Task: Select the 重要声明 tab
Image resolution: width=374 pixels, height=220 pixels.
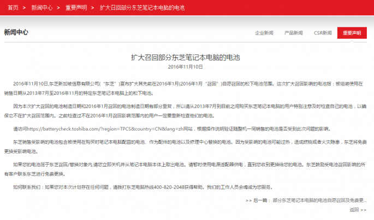Action: click(x=352, y=33)
